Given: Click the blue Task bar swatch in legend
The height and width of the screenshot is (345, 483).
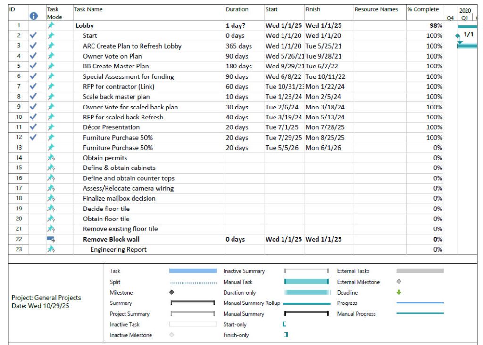Looking at the screenshot, I should pos(193,271).
